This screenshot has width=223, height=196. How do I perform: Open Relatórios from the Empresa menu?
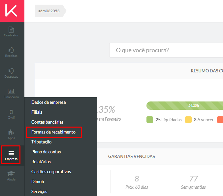pyautogui.click(x=41, y=162)
